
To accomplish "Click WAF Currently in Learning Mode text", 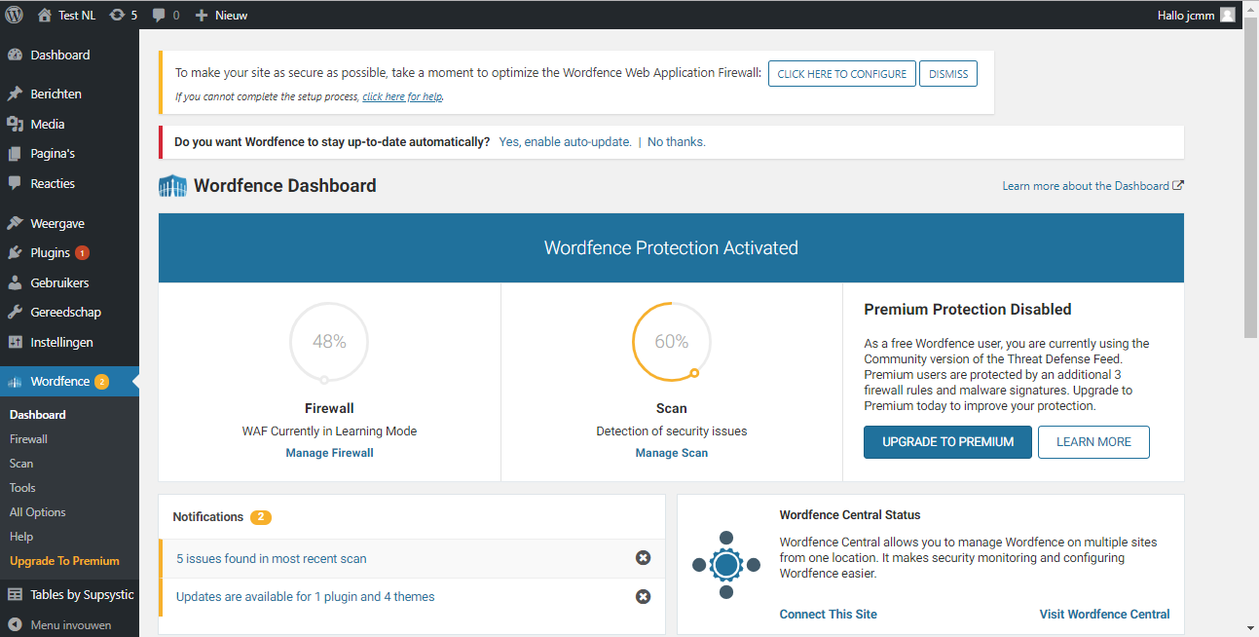I will 329,431.
